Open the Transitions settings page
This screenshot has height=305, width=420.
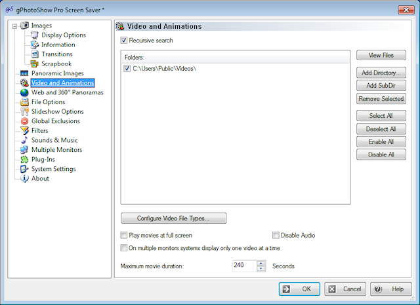[x=57, y=54]
